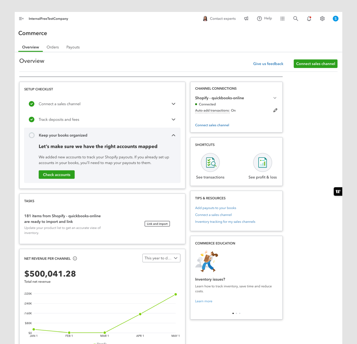
Task: Open the Orders tab
Action: (52, 47)
